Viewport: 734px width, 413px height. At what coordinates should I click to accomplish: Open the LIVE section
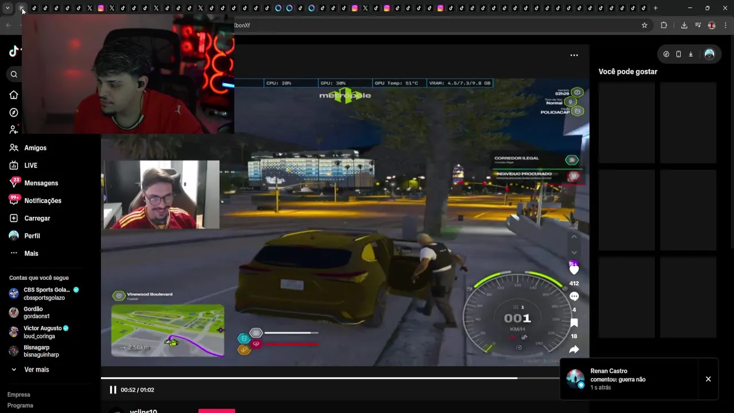(x=24, y=165)
